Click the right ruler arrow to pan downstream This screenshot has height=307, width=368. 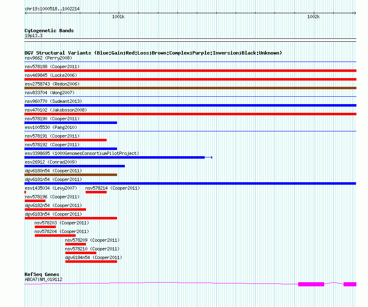tap(355, 13)
